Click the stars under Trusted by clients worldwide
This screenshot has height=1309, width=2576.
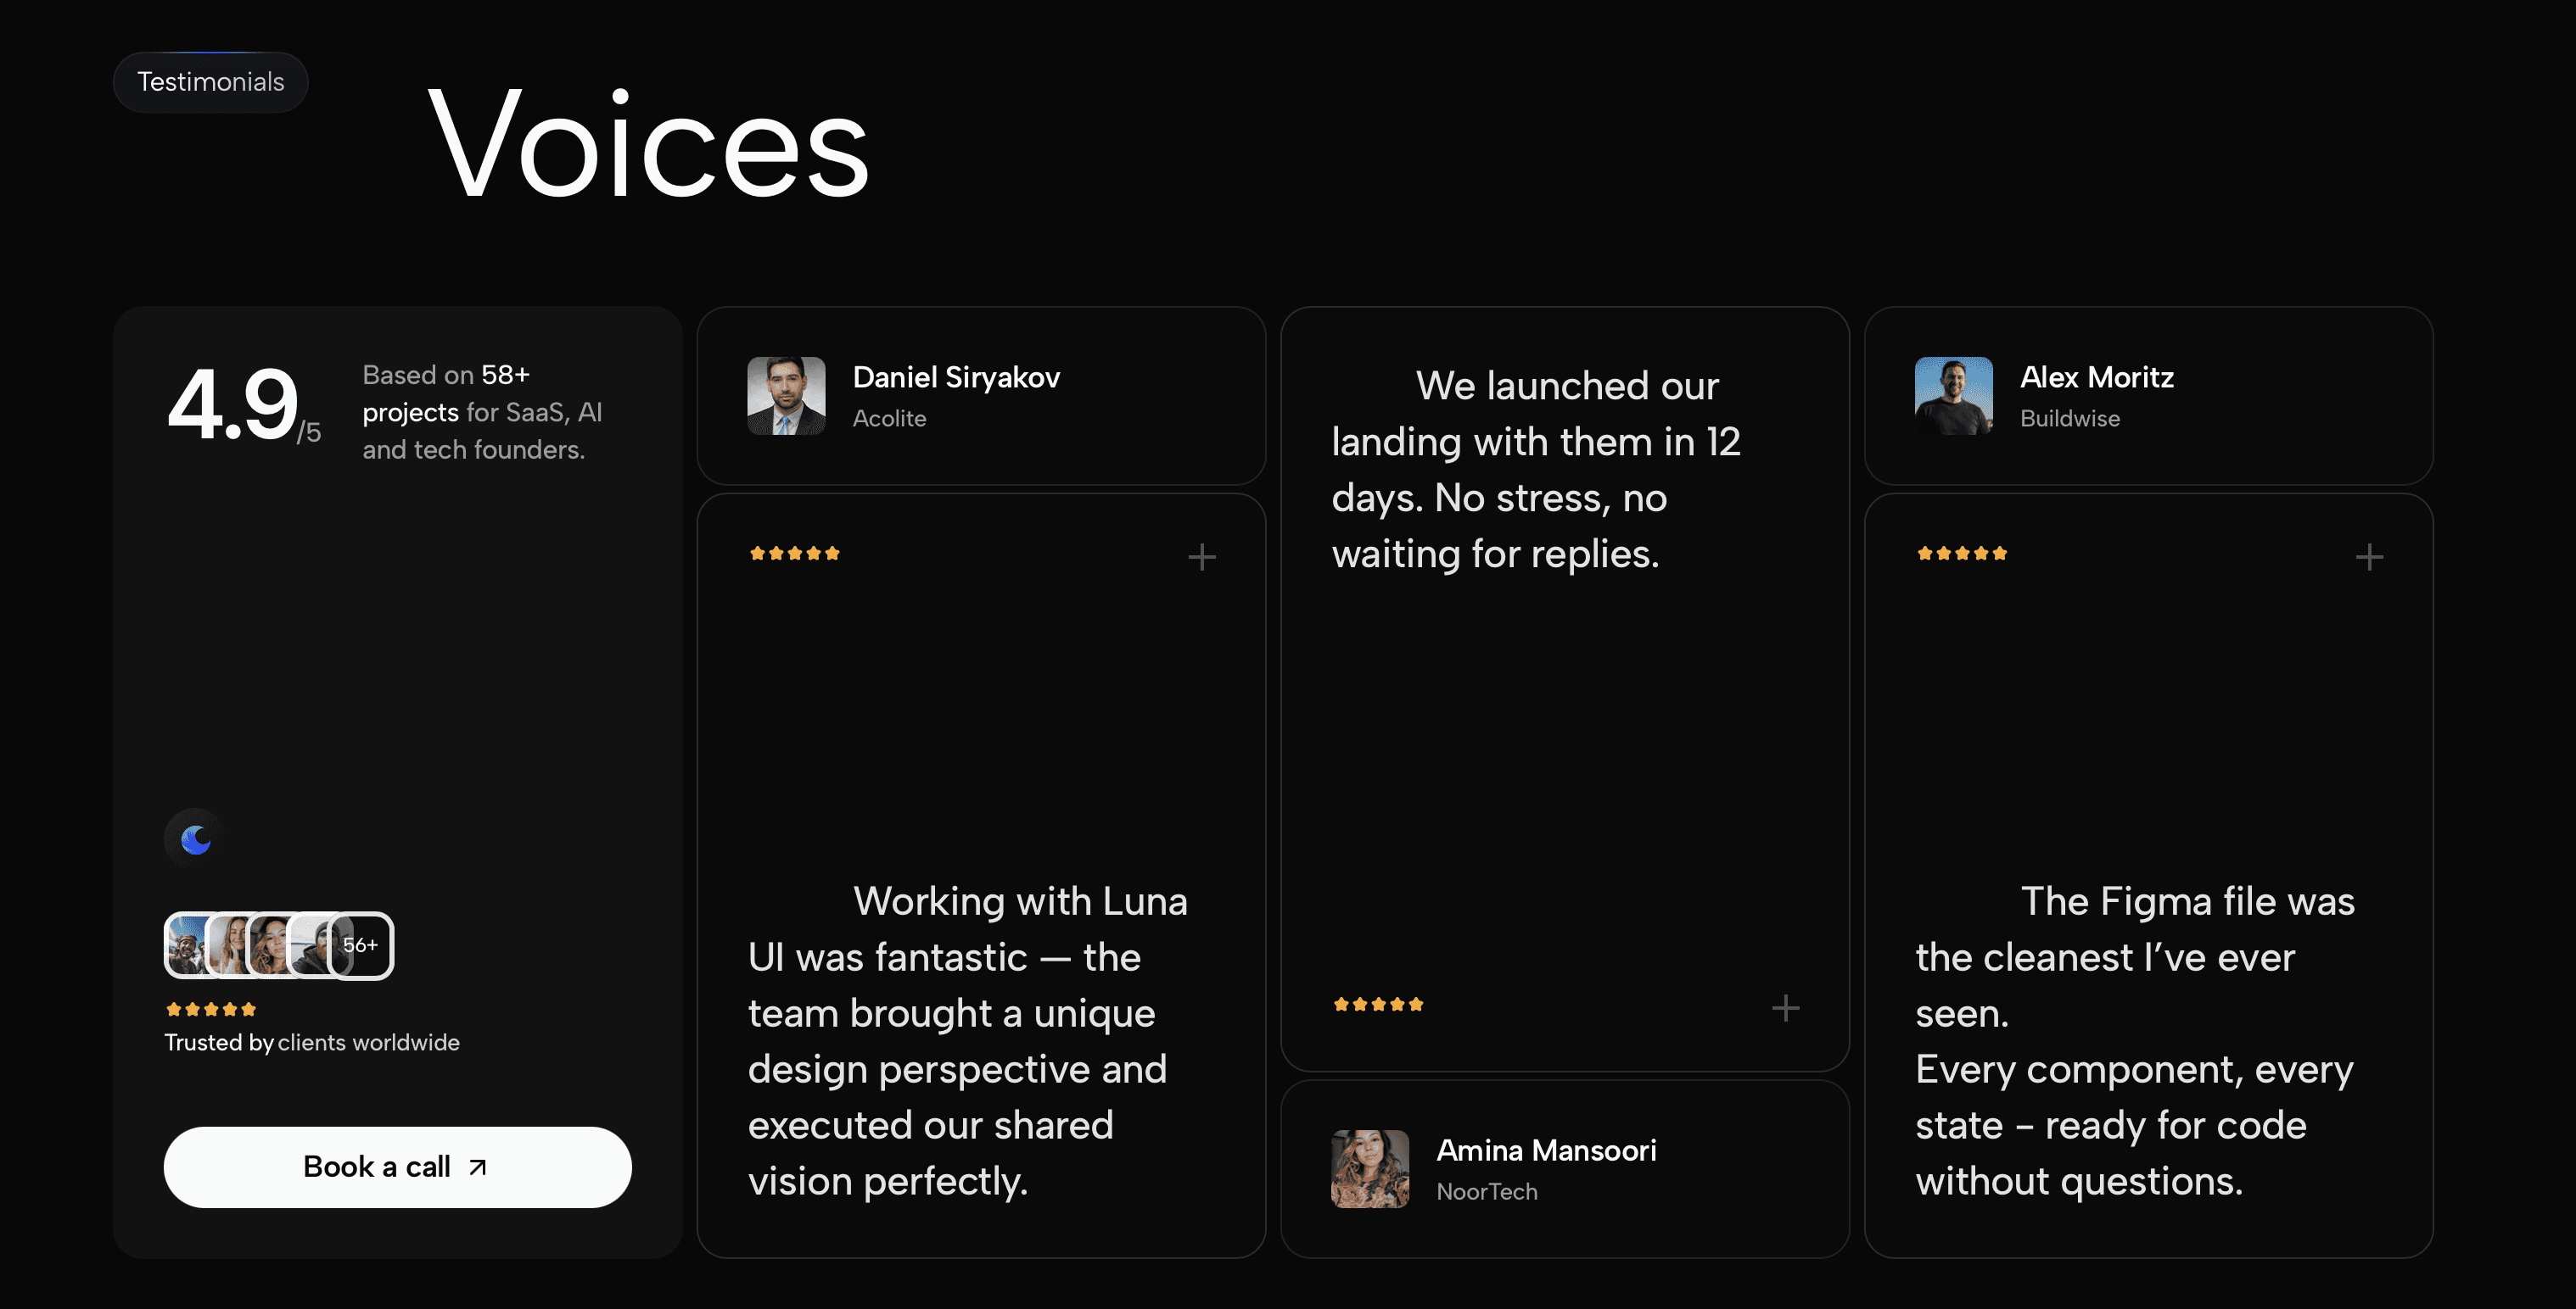pyautogui.click(x=210, y=1009)
